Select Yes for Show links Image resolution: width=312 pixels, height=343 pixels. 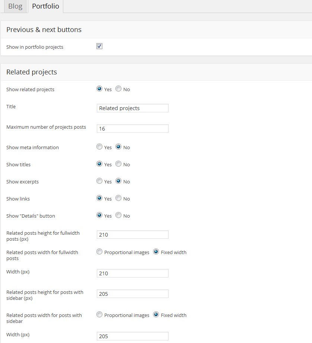99,198
